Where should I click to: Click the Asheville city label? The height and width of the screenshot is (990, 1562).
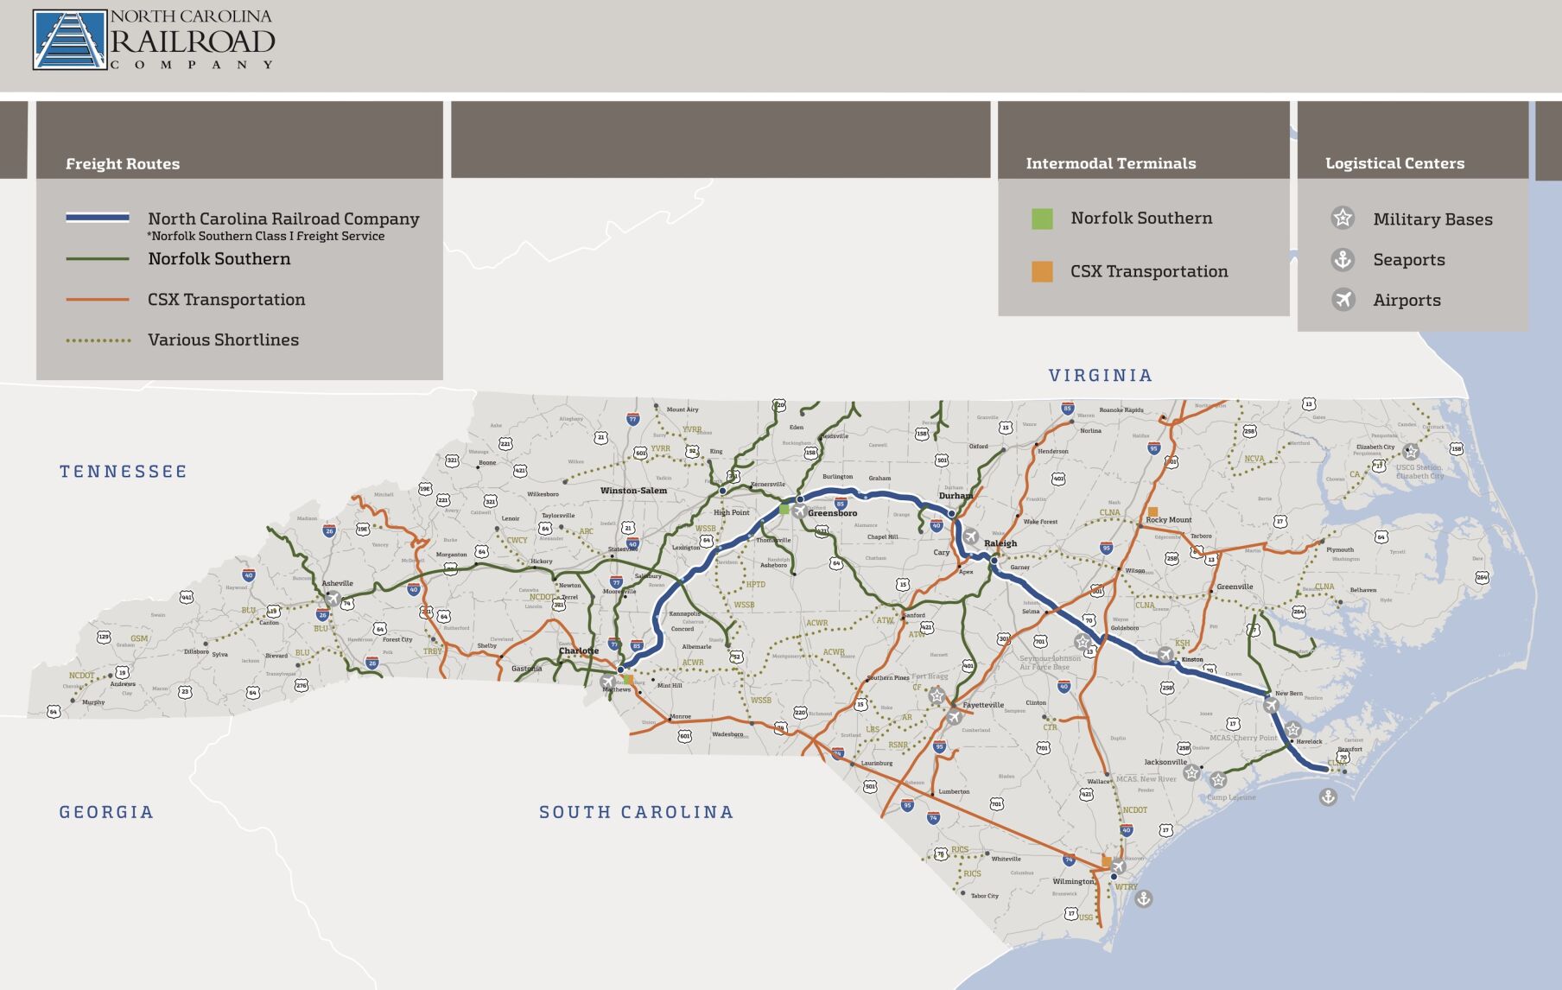click(x=338, y=583)
